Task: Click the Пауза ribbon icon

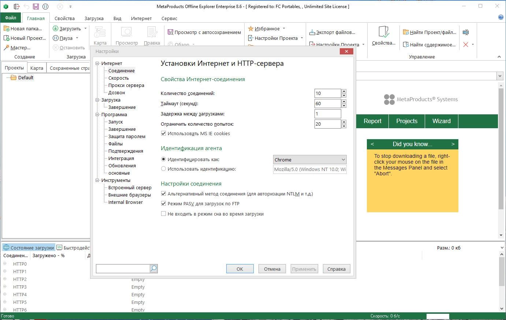Action: point(56,38)
